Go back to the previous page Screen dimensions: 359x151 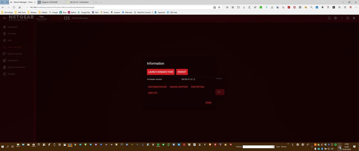[3, 7]
